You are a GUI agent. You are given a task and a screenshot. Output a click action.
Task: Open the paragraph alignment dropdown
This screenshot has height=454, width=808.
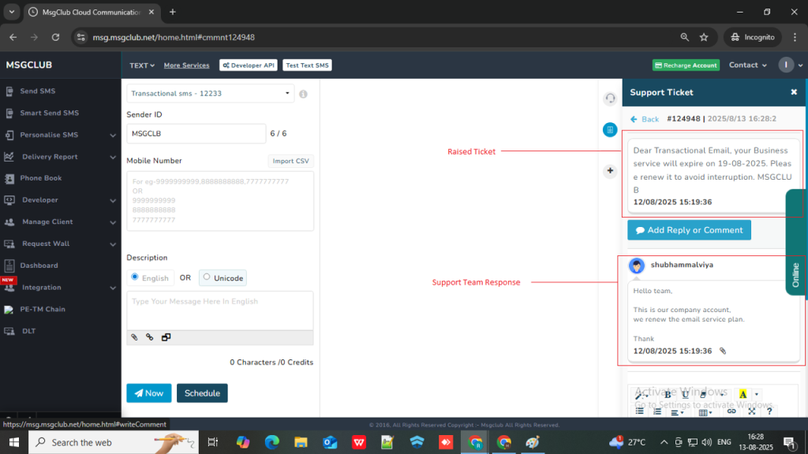677,411
